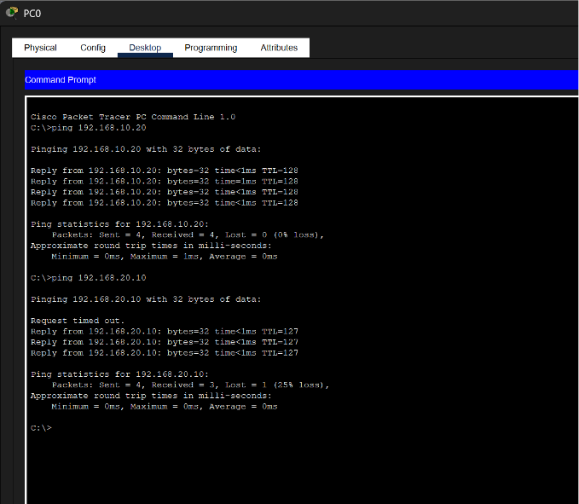Click the empty C:\> prompt at bottom

[41, 428]
